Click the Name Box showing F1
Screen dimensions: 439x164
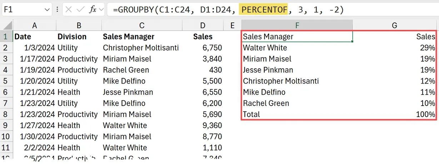point(21,10)
